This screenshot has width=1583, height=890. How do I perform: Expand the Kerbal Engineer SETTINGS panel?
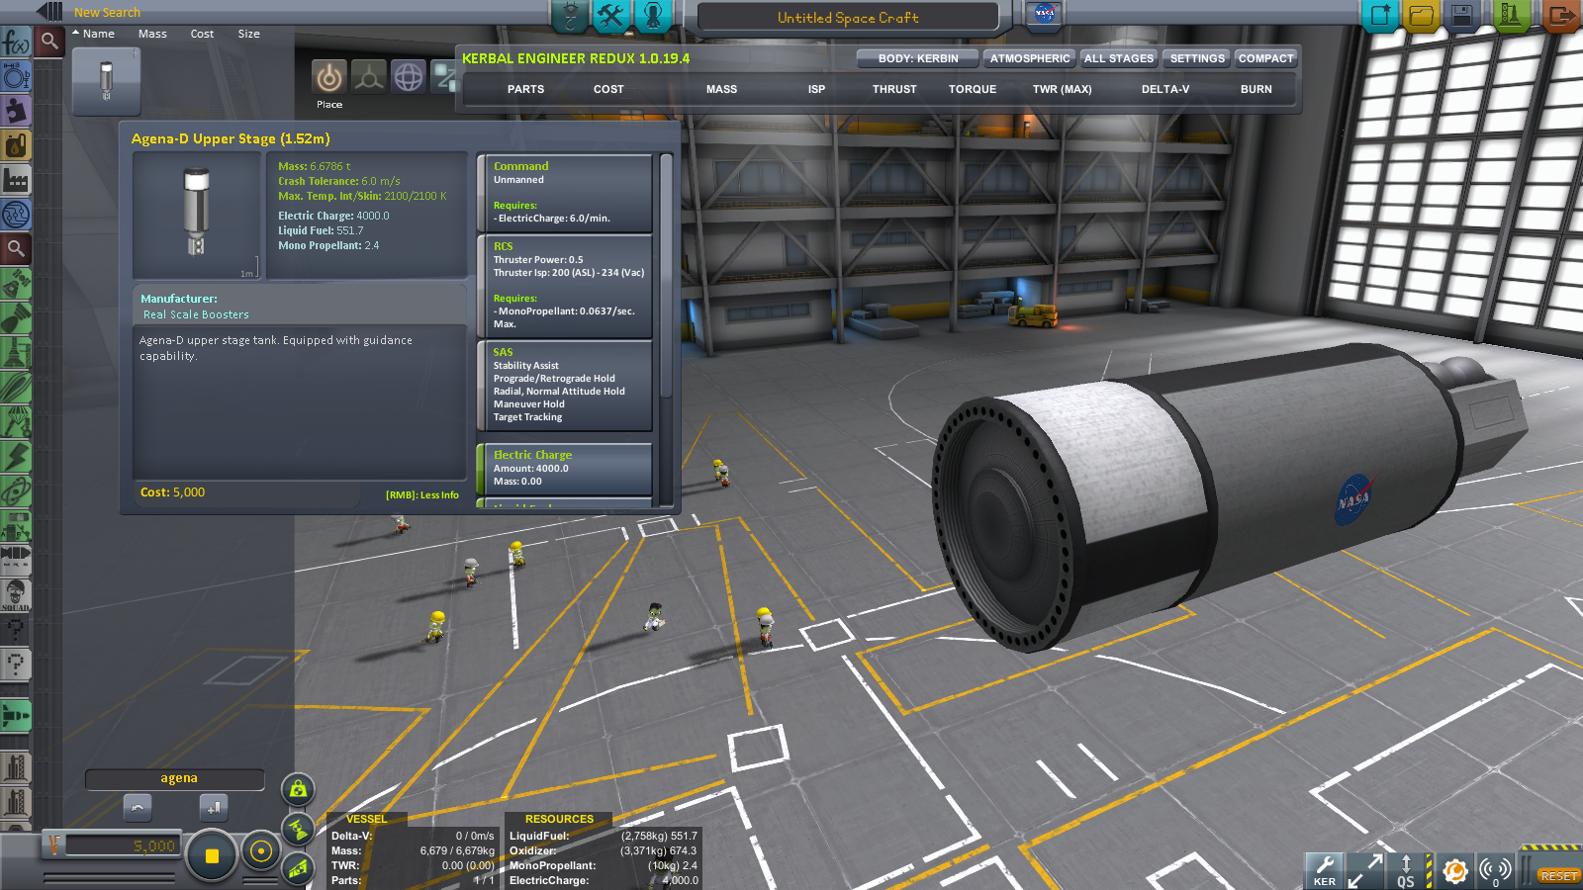(x=1197, y=58)
